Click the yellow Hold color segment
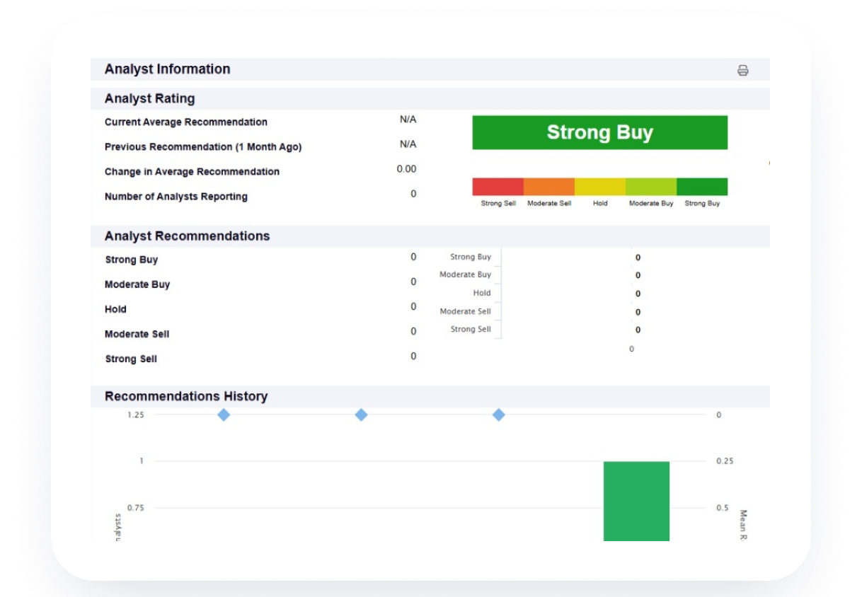 600,187
